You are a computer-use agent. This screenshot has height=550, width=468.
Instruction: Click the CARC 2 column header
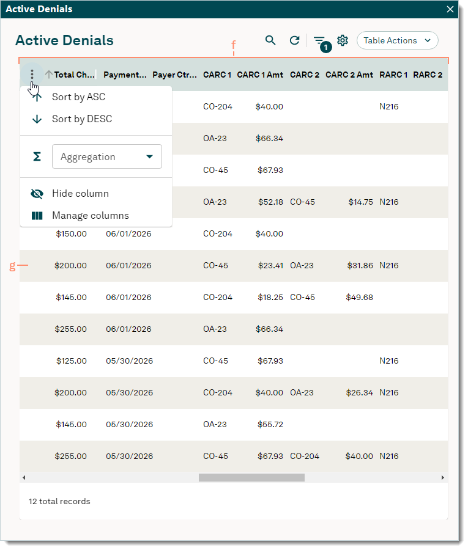(305, 75)
